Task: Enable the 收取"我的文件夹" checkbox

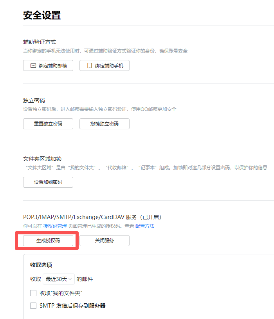Action: 33,293
